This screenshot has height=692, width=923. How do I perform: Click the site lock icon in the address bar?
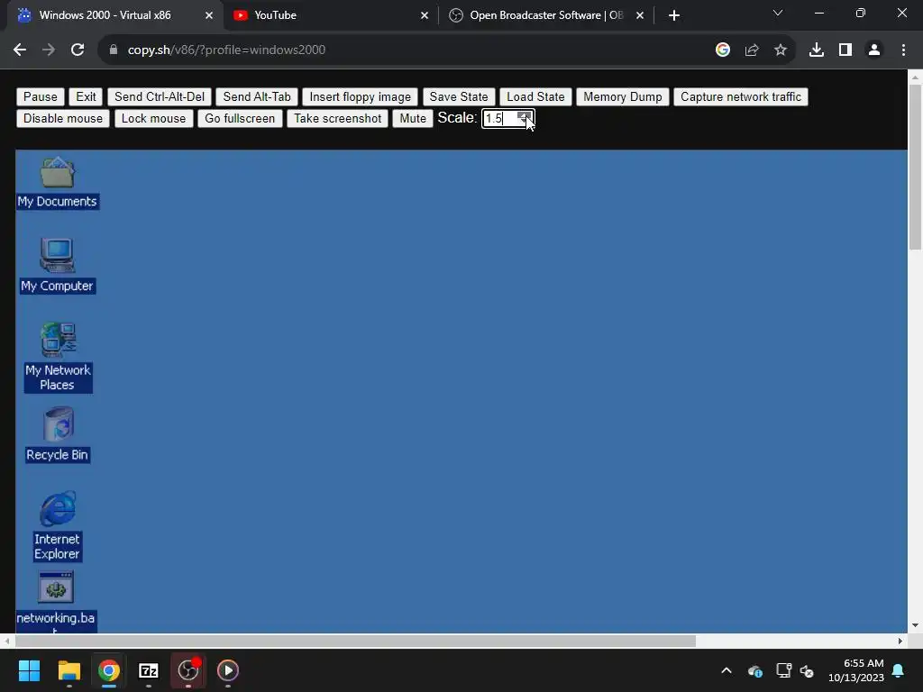pos(114,50)
